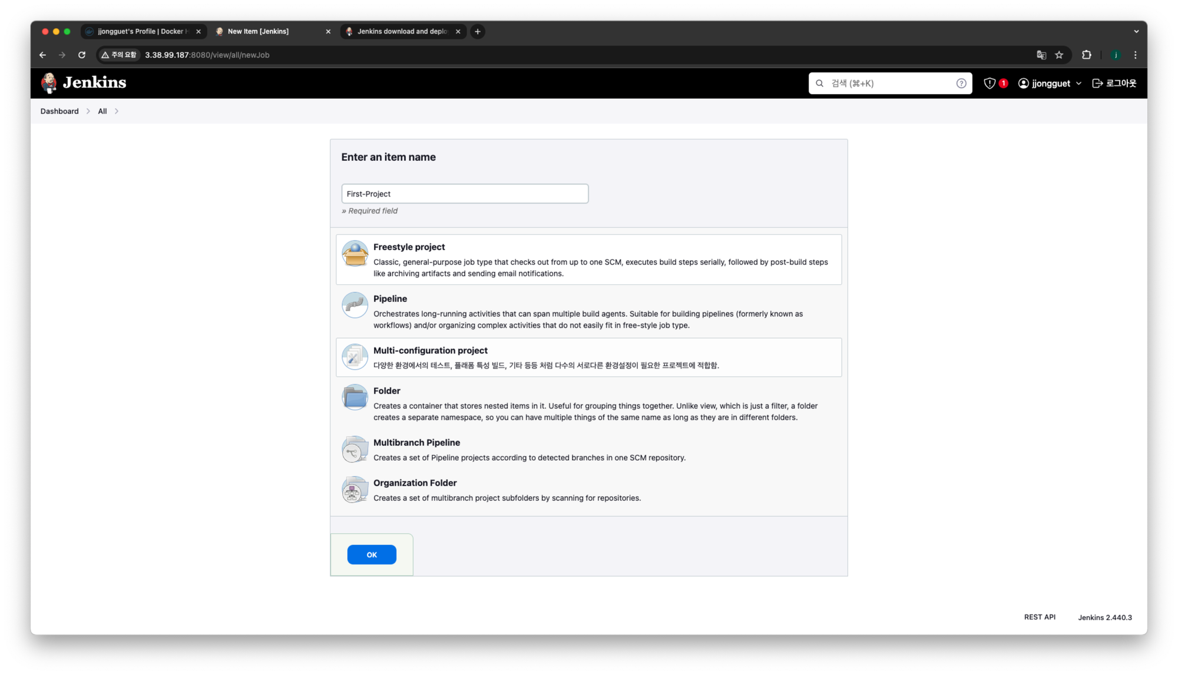Bookmark page with the star icon
1178x675 pixels.
(1059, 55)
